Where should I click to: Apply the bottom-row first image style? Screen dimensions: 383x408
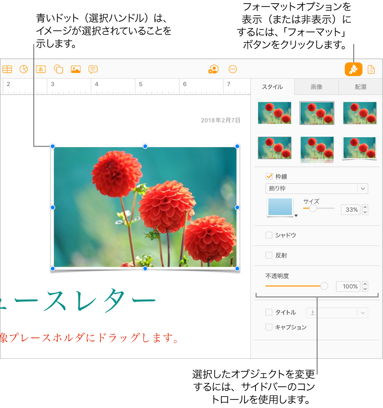[x=275, y=148]
